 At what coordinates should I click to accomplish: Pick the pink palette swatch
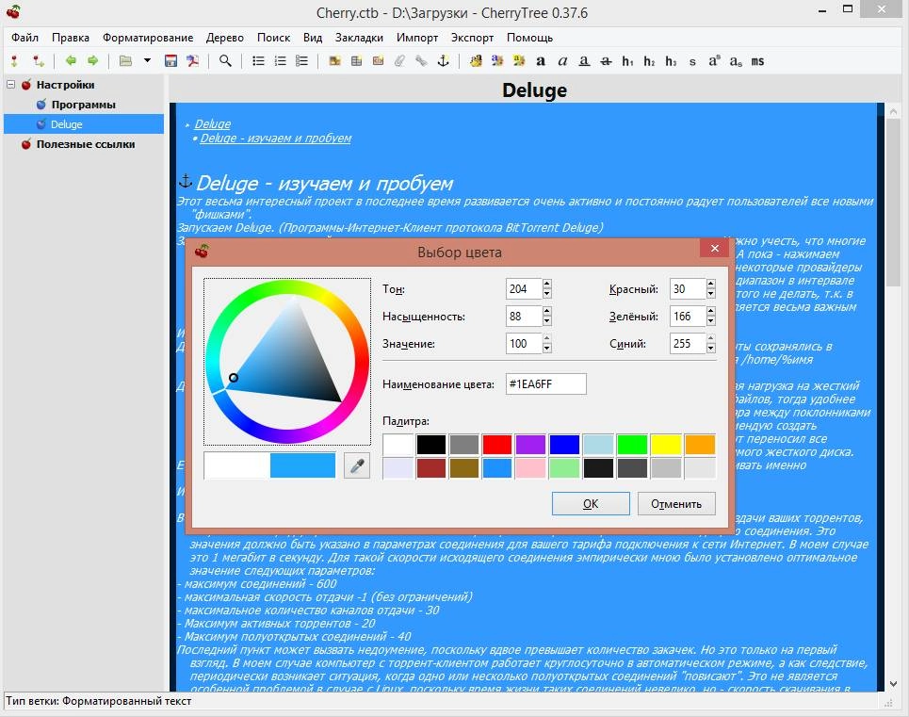point(530,467)
